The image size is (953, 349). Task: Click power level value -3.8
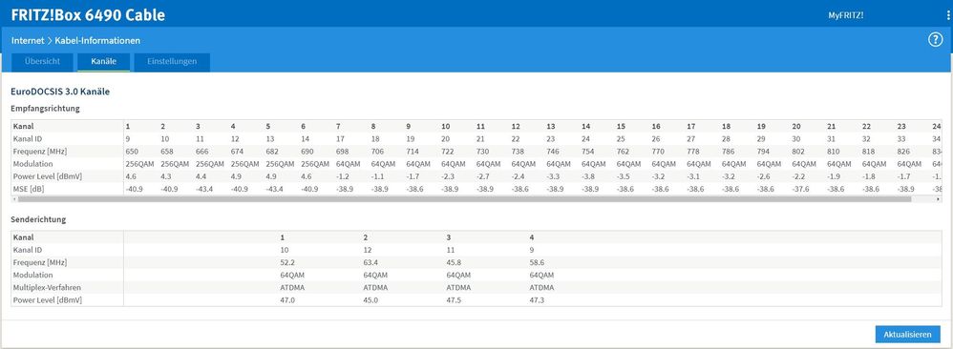coord(588,176)
